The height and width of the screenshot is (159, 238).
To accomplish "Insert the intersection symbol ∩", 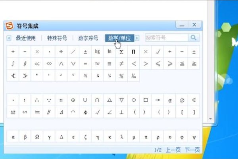I will click(x=97, y=100).
